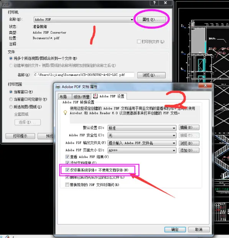229x238 pixels.
Task: Switch to the 纸张/质量 tab
Action: tap(81, 97)
